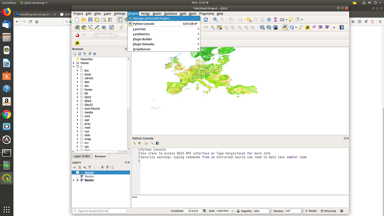
Task: Select the Pan Map hand tool
Action: (120, 20)
